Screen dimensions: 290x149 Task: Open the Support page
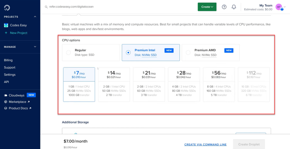coord(10,67)
